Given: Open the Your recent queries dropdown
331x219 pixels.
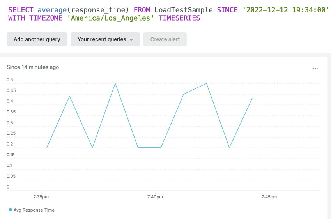Looking at the screenshot, I should [105, 39].
